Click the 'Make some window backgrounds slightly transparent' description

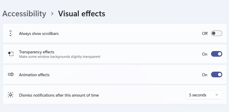(x=60, y=57)
